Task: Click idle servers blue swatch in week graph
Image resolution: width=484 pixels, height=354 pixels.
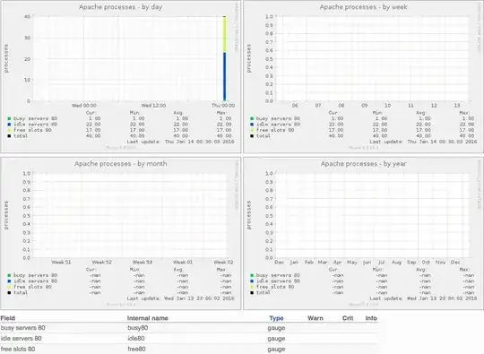Action: click(252, 125)
